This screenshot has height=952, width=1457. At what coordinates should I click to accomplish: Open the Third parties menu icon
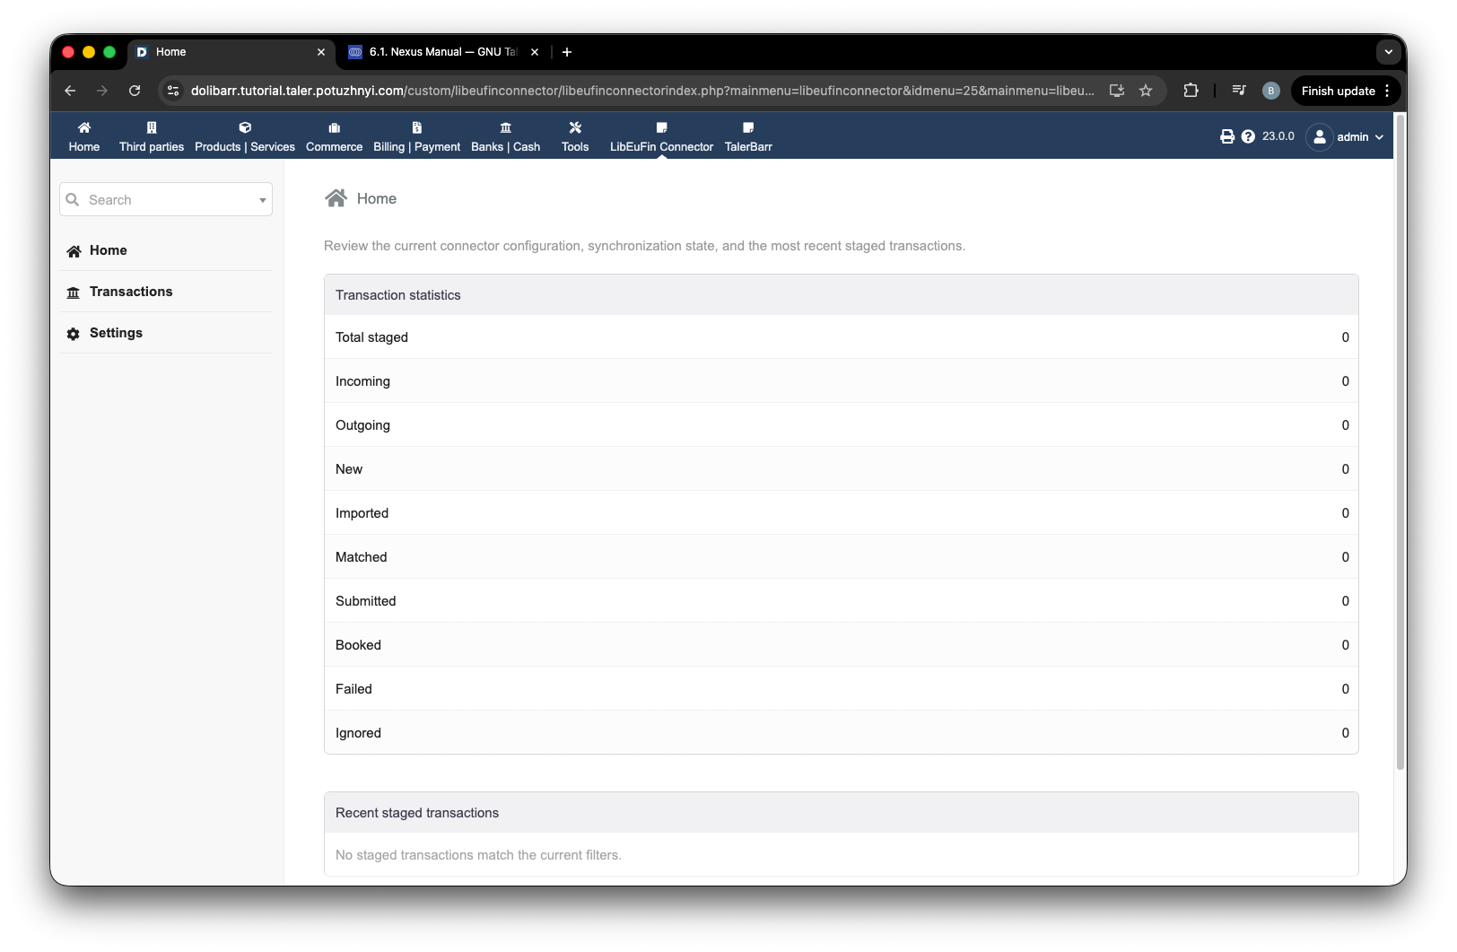152,127
